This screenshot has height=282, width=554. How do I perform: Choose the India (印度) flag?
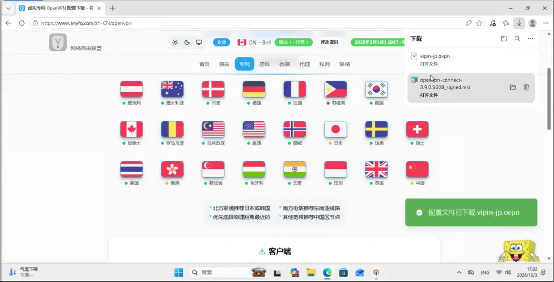[x=295, y=169]
